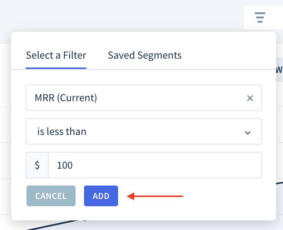Clear the MRR (Current) selection with X
Image resolution: width=283 pixels, height=230 pixels.
(250, 98)
